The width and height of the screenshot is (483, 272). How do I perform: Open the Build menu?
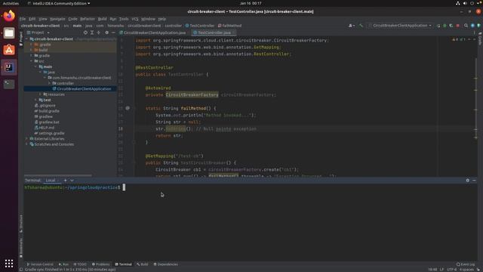102,19
